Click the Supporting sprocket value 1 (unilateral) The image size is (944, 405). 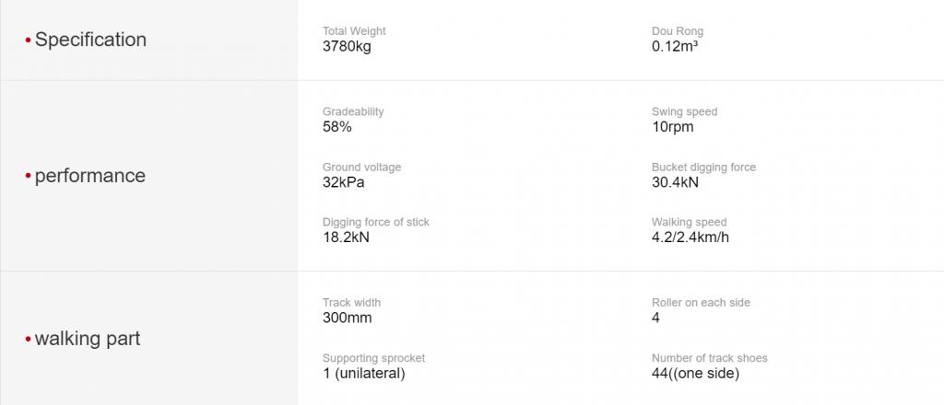pos(363,373)
